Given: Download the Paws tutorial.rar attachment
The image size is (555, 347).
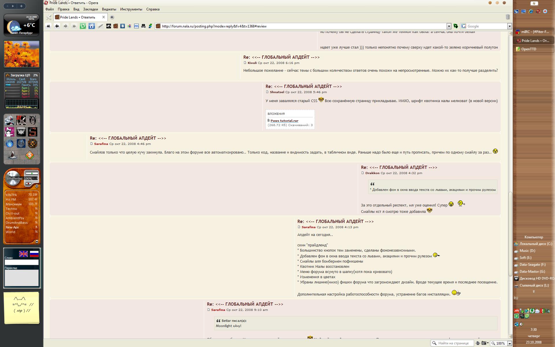Looking at the screenshot, I should [284, 121].
